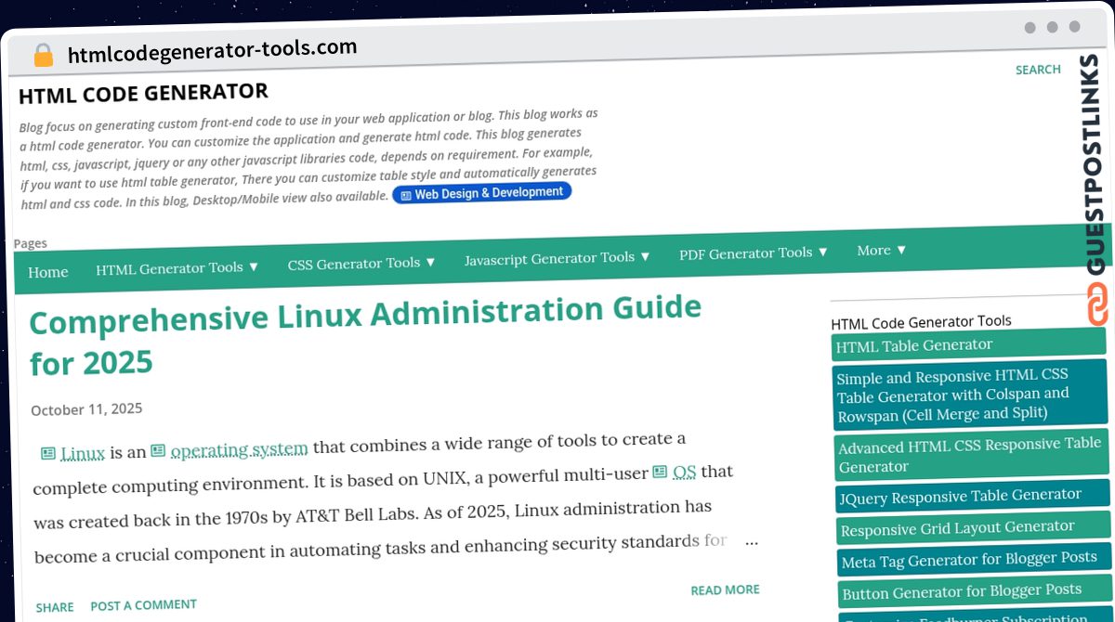This screenshot has height=622, width=1115.
Task: Click the OS inline link
Action: click(685, 472)
